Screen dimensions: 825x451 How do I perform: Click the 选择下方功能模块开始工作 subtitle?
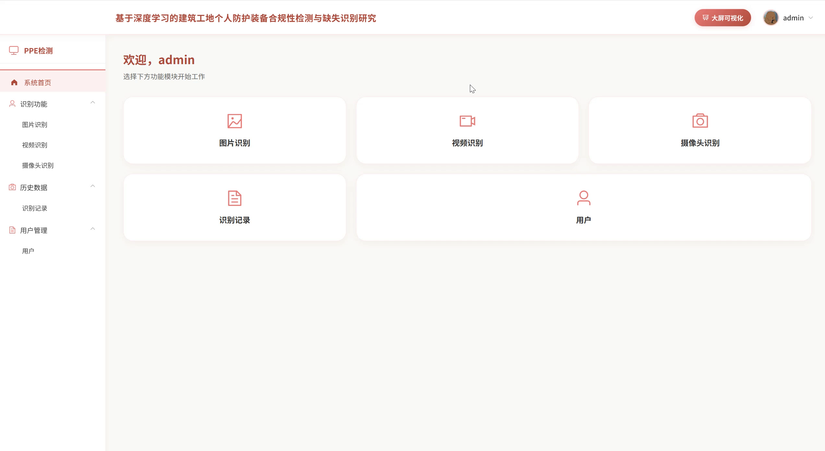tap(164, 76)
